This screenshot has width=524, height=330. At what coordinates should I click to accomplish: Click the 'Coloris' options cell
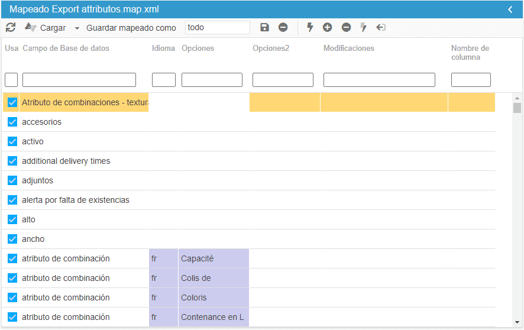coord(213,297)
